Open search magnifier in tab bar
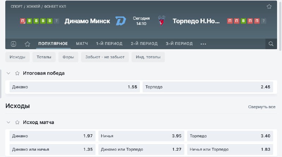The image size is (282, 157). pyautogui.click(x=271, y=44)
